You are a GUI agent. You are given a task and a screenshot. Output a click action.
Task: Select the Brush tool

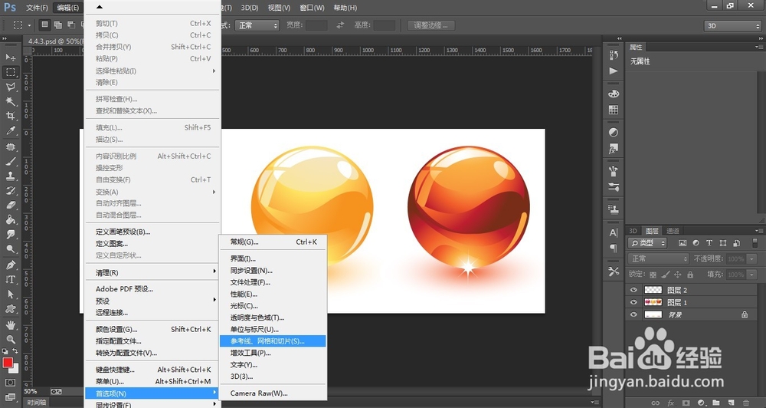coord(10,162)
